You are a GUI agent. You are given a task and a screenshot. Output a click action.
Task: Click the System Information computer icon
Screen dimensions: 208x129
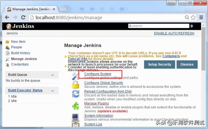point(75,118)
